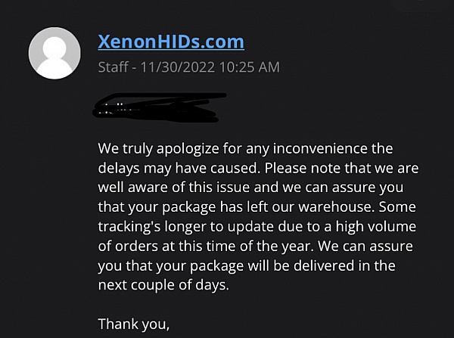Image resolution: width=454 pixels, height=338 pixels.
Task: Click 'well aware of this issue' text
Action: tap(174, 188)
